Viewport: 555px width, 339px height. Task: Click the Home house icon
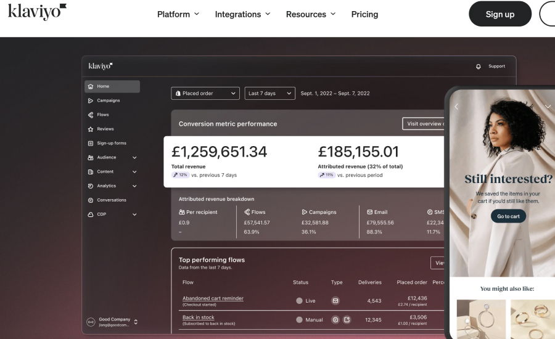[x=91, y=86]
